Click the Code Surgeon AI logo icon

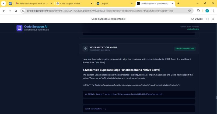[x=19, y=28]
